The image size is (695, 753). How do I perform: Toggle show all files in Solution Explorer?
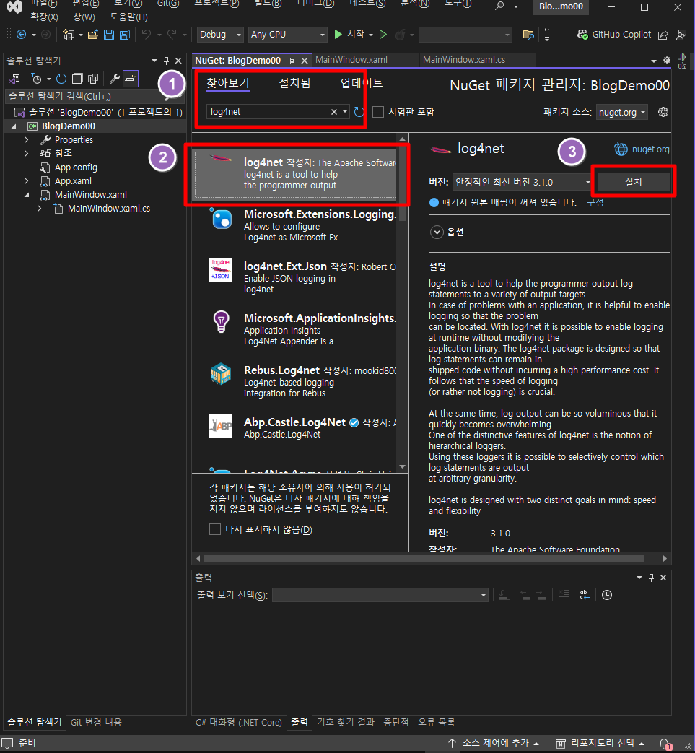point(94,78)
